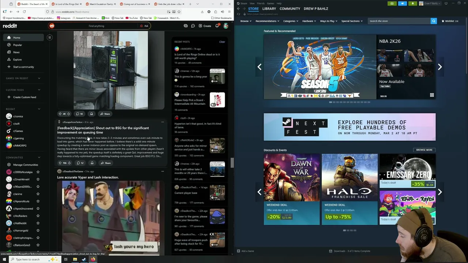The width and height of the screenshot is (468, 263).
Task: Open Steam Wishlist link
Action: pyautogui.click(x=450, y=21)
